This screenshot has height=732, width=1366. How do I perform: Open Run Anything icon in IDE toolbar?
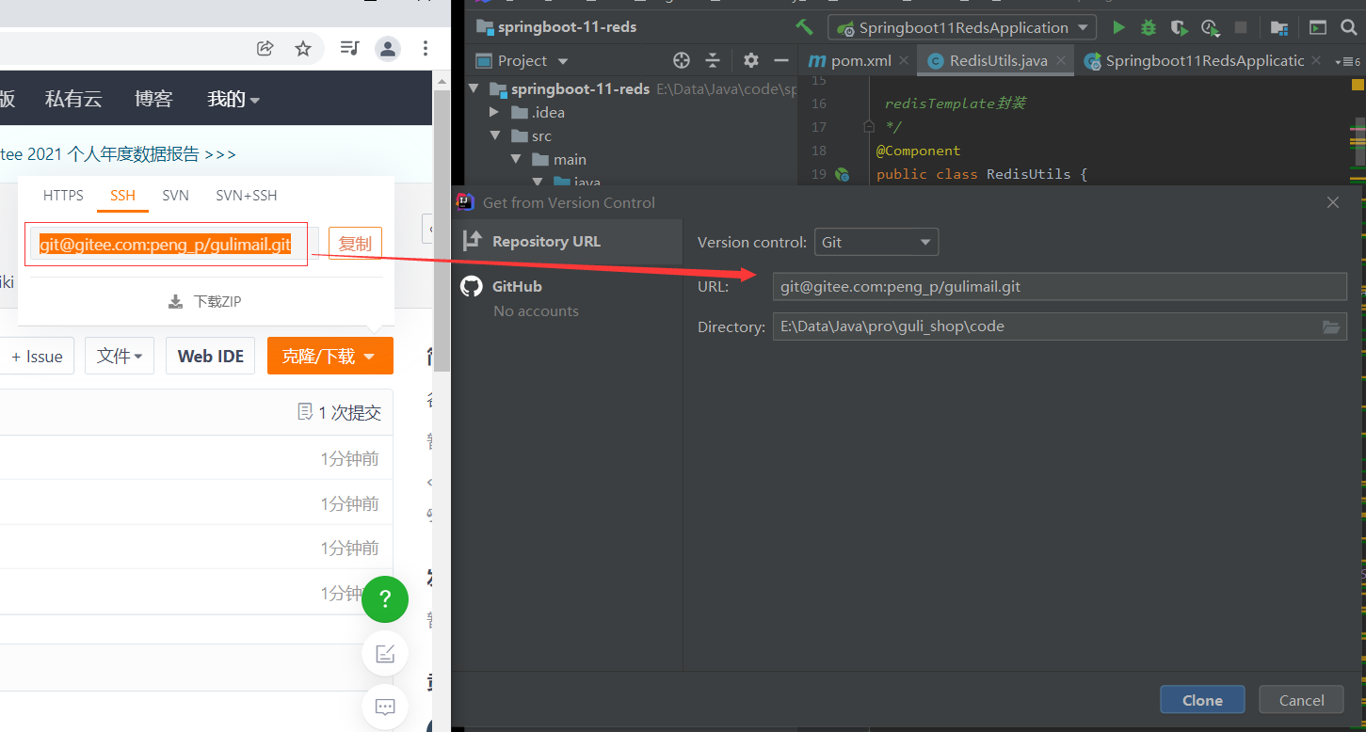tap(1318, 27)
